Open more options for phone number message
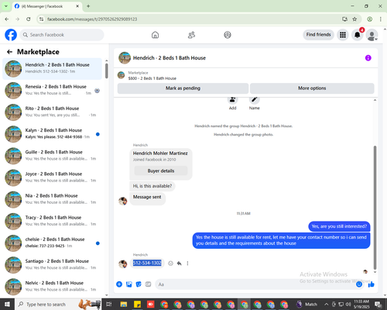 187,263
